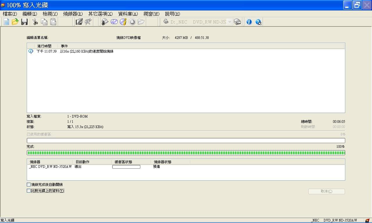Click the 100% completion percentage label

point(340,147)
